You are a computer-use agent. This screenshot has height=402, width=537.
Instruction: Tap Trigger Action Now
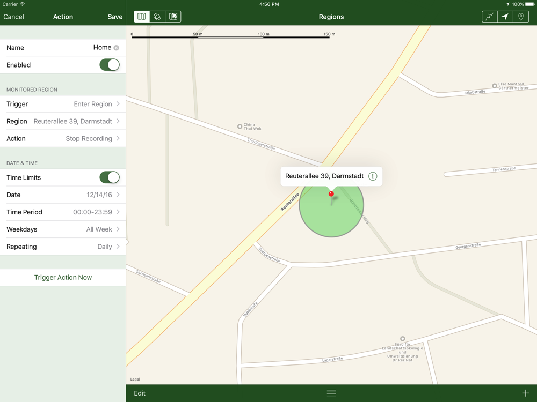pyautogui.click(x=63, y=277)
